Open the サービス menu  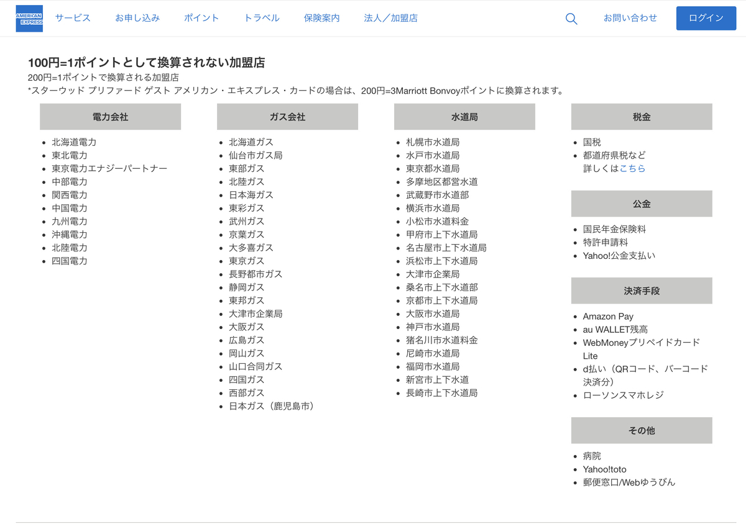[x=73, y=18]
